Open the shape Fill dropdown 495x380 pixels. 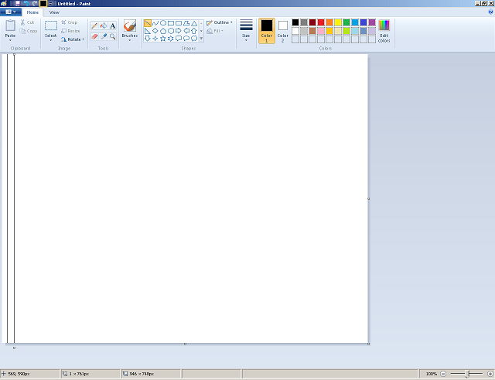click(x=215, y=31)
